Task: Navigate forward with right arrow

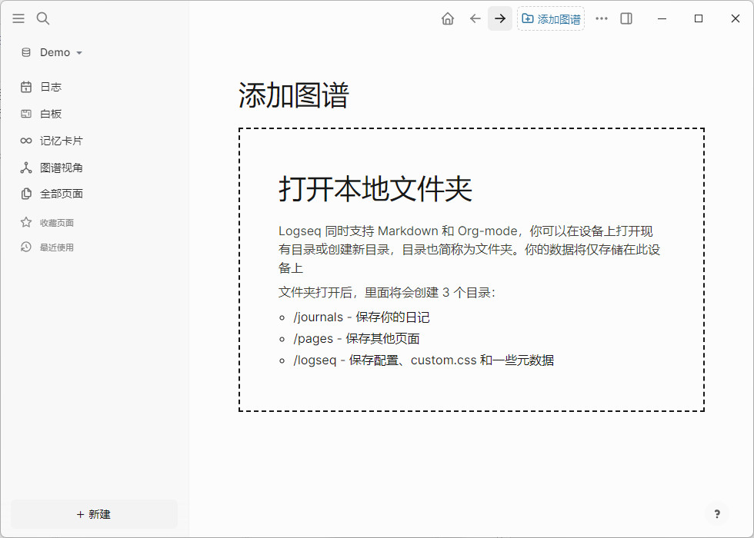Action: click(500, 18)
